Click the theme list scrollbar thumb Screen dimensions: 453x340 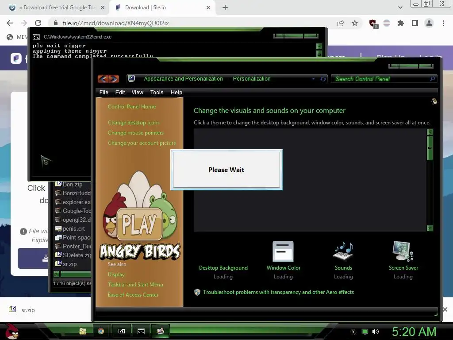pos(430,148)
